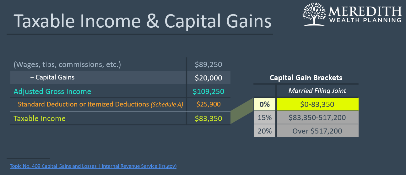Select the 15% rate cell
The image size is (406, 175).
pyautogui.click(x=265, y=118)
